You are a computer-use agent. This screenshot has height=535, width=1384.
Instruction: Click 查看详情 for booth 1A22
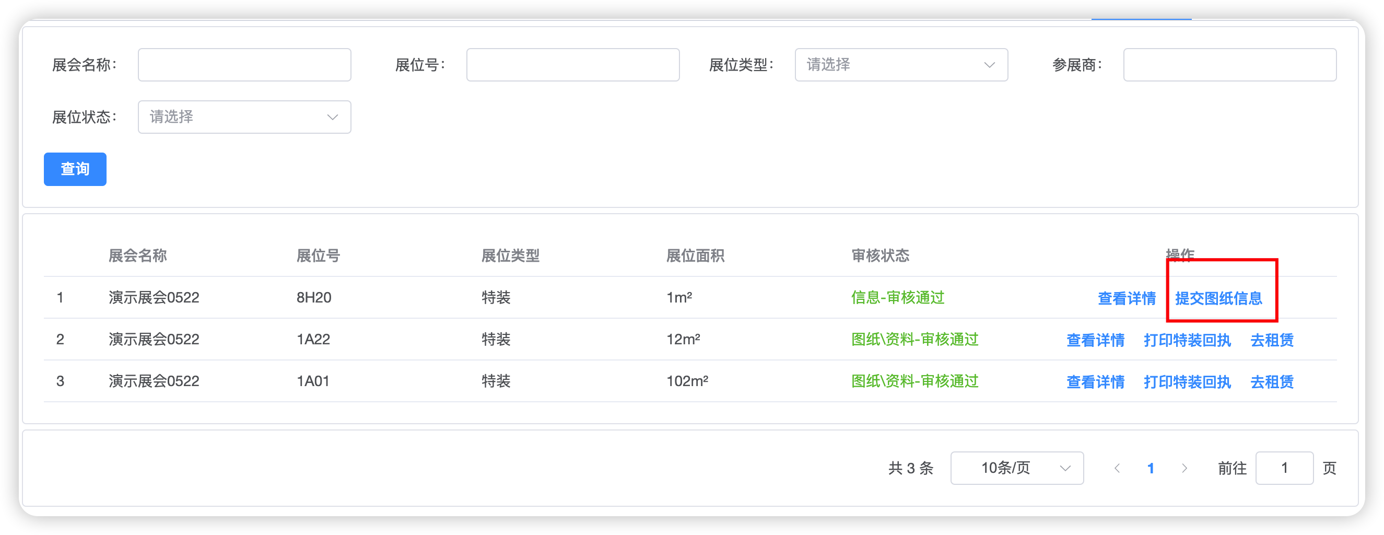1095,340
